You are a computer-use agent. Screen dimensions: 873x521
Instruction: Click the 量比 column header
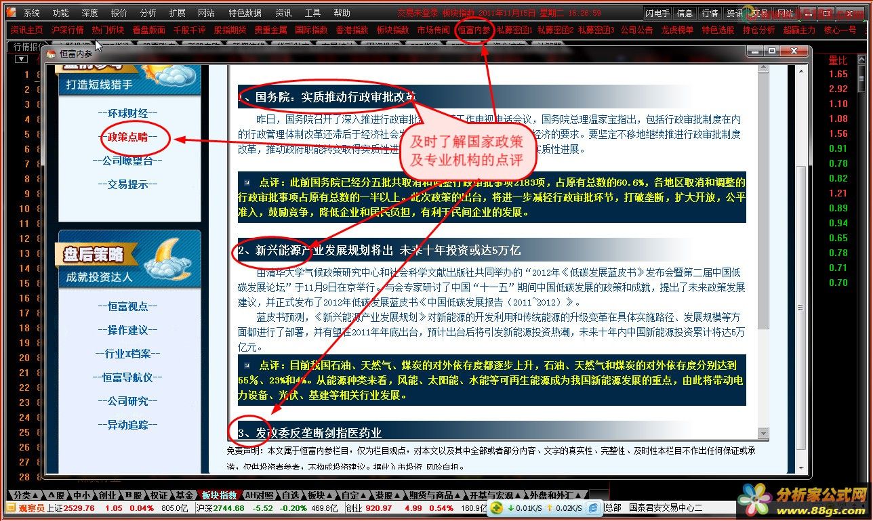coord(838,60)
